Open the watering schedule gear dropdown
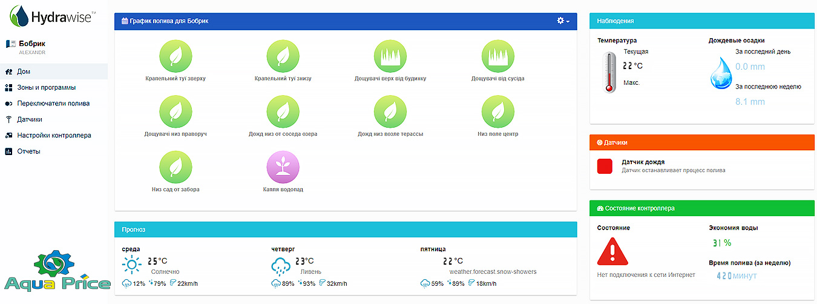The height and width of the screenshot is (304, 817). pos(563,21)
